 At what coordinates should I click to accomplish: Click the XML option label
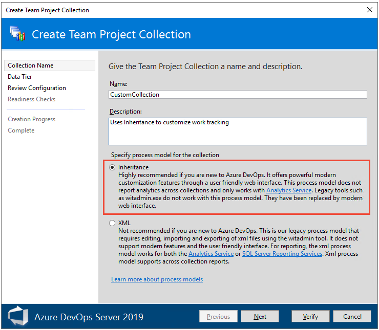coord(124,223)
